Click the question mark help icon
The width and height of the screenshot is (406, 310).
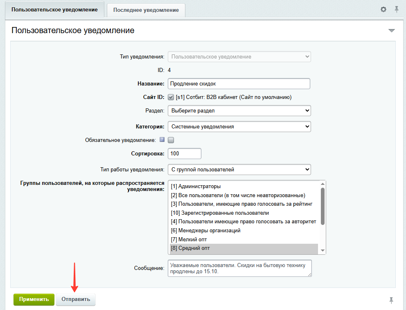point(162,139)
